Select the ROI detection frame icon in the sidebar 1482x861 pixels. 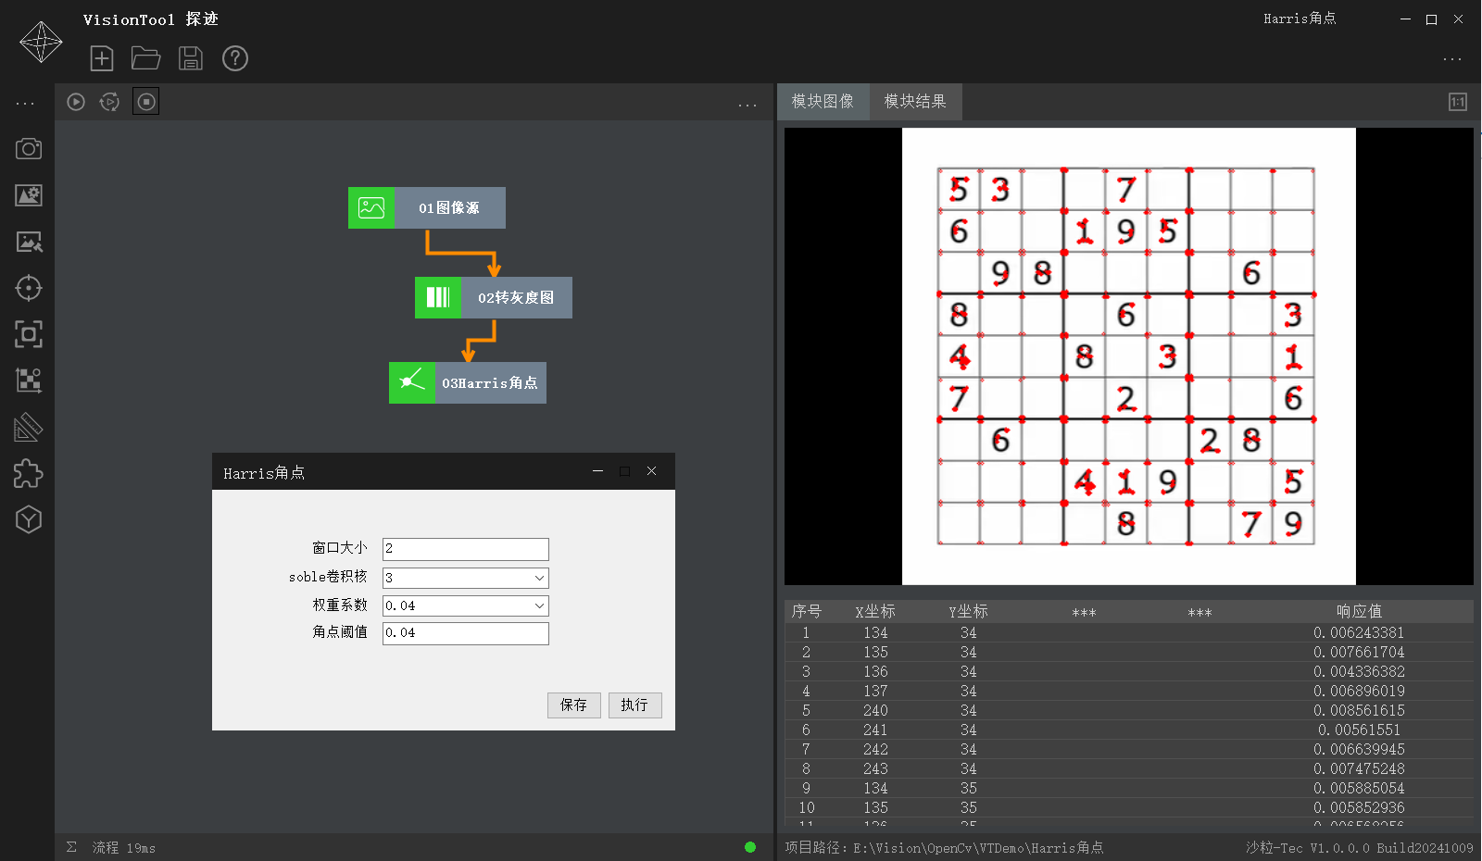tap(29, 334)
